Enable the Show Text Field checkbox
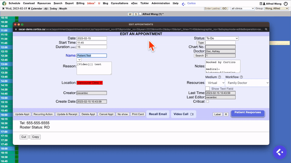Image resolution: width=291 pixels, height=163 pixels. coord(207,89)
